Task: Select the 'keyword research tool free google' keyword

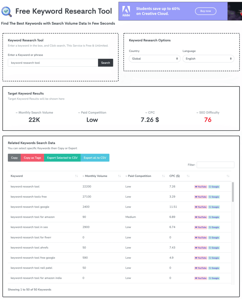Action: point(33,258)
